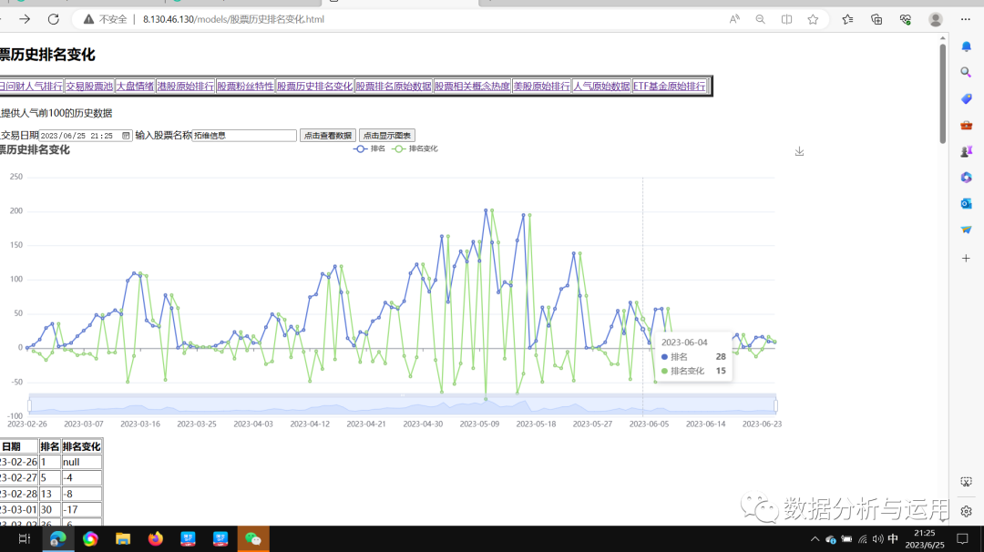The image size is (984, 552).
Task: Open the 大盘情绪 page link
Action: pyautogui.click(x=135, y=86)
